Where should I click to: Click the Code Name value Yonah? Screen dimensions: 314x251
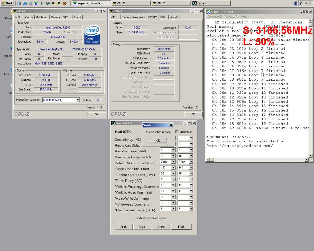(x=47, y=32)
